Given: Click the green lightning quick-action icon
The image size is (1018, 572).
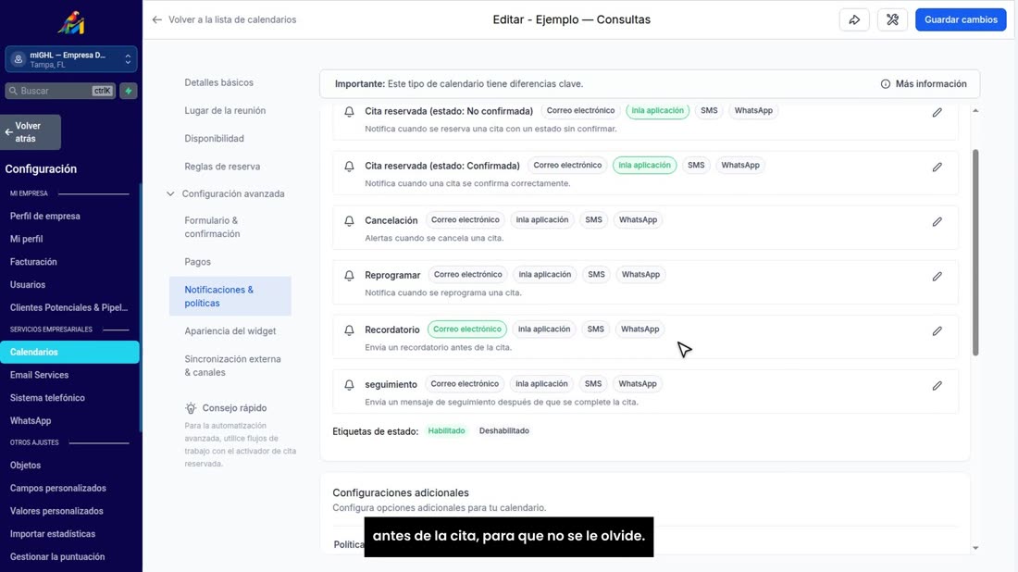Looking at the screenshot, I should pyautogui.click(x=129, y=91).
